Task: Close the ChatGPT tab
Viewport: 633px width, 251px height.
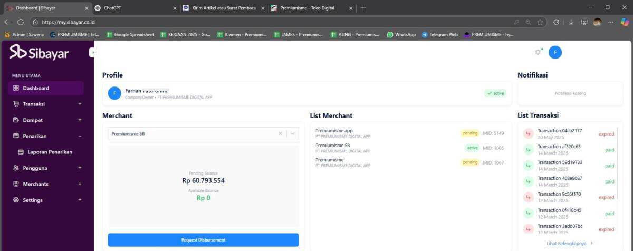Action: (175, 8)
